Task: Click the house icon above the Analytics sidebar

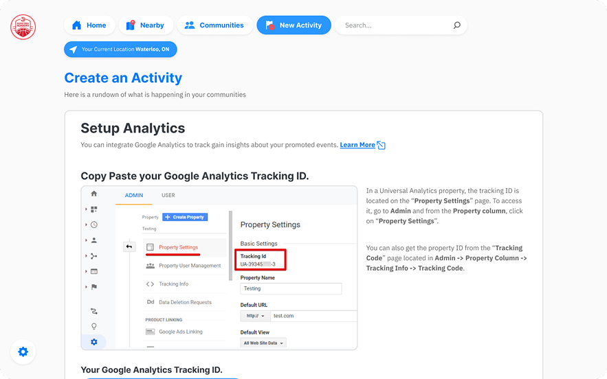Action: point(94,194)
